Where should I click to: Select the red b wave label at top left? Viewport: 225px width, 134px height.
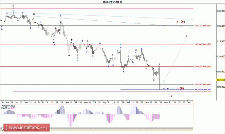(13, 5)
